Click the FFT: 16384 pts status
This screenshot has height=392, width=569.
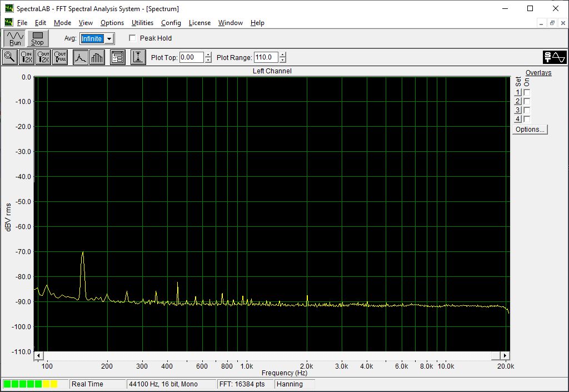tap(246, 384)
